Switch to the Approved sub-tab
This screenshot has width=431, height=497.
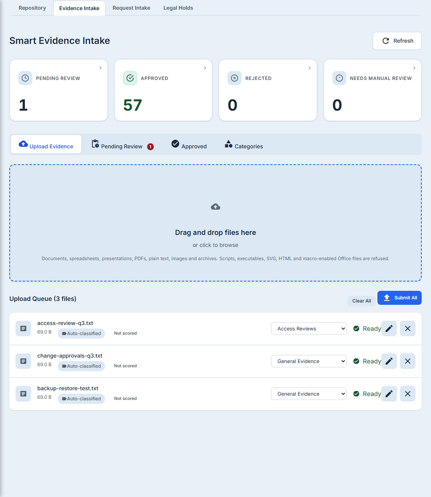click(x=189, y=144)
